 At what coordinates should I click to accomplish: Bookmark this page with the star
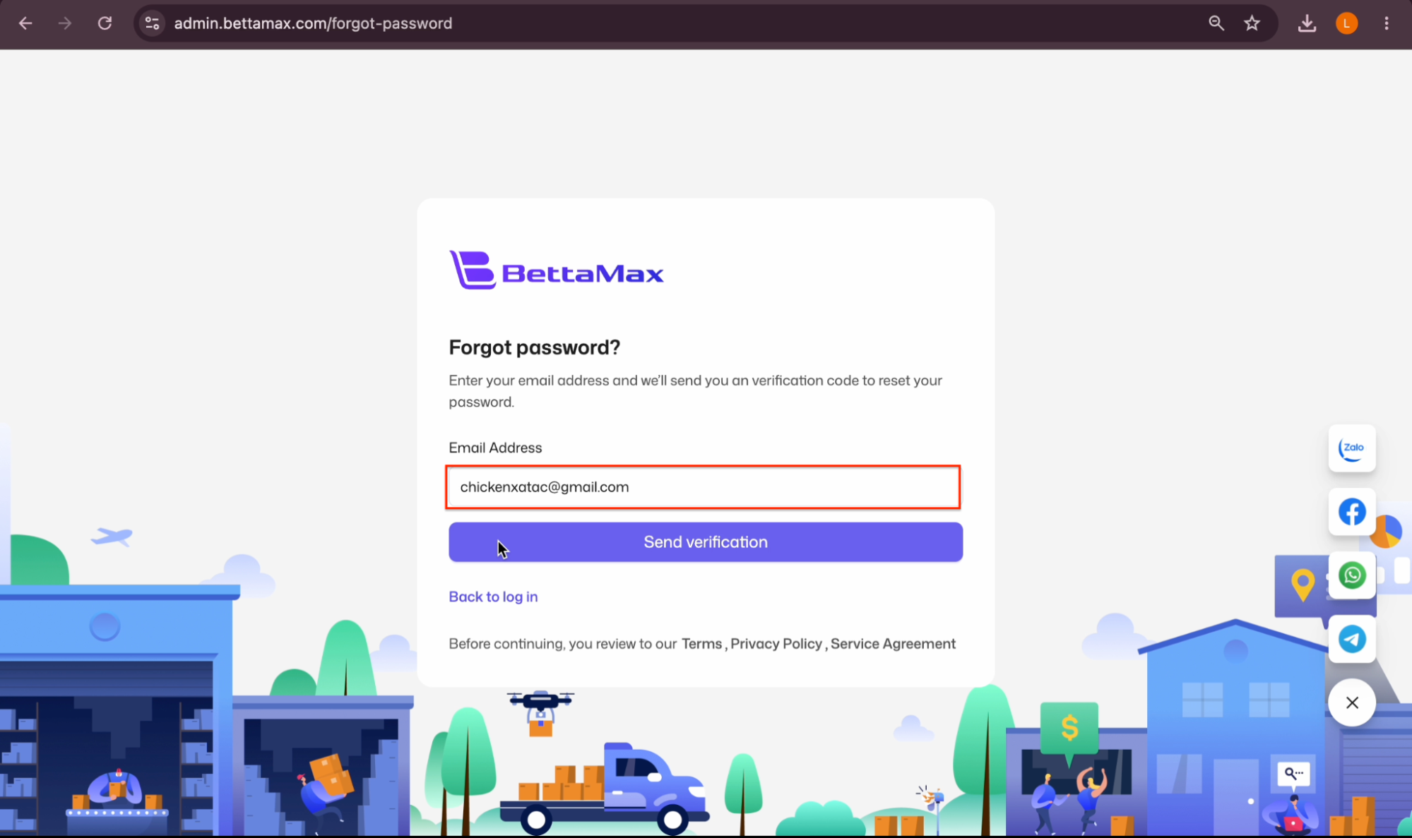1252,23
